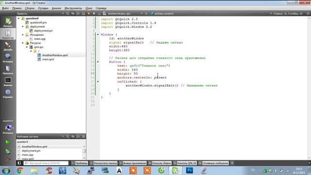This screenshot has width=311, height=175.
Task: Open the Справка help mode
Action: [x=8, y=93]
